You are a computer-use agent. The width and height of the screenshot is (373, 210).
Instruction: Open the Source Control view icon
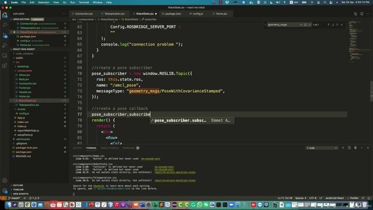tap(5, 35)
